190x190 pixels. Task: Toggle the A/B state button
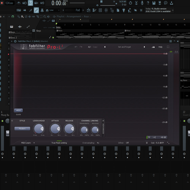coord(89,47)
